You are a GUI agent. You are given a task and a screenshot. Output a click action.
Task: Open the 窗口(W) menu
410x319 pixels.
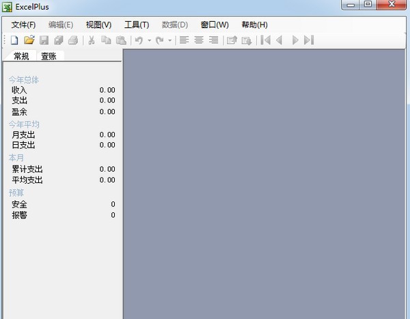(x=215, y=25)
